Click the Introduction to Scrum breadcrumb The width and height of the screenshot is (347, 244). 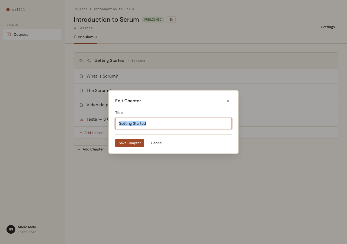coord(114,9)
